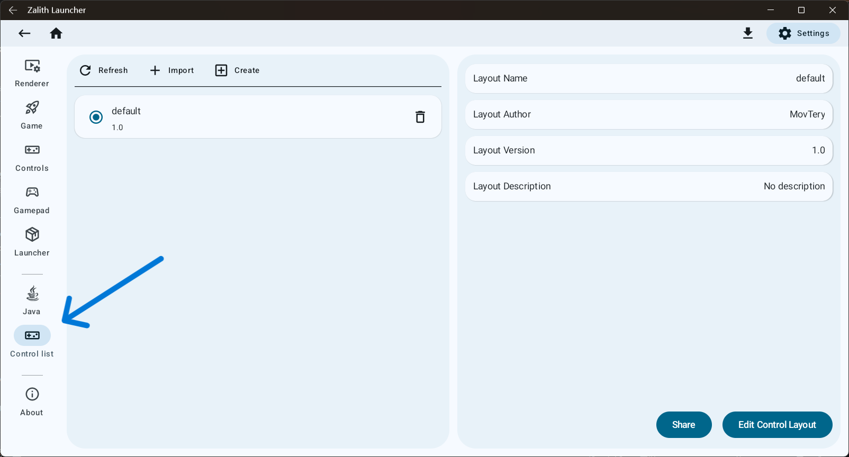
Task: Maximize the Zalith Launcher window
Action: point(801,10)
